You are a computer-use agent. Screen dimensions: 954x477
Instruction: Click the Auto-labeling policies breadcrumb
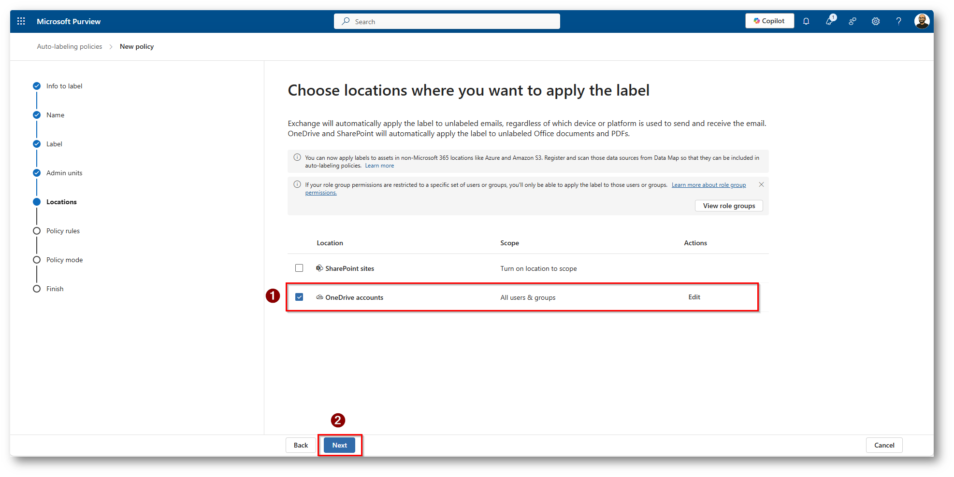70,46
